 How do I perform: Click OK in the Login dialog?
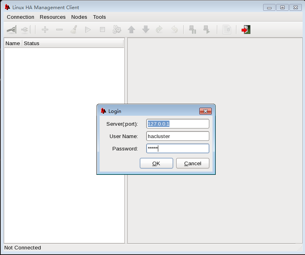coord(156,163)
